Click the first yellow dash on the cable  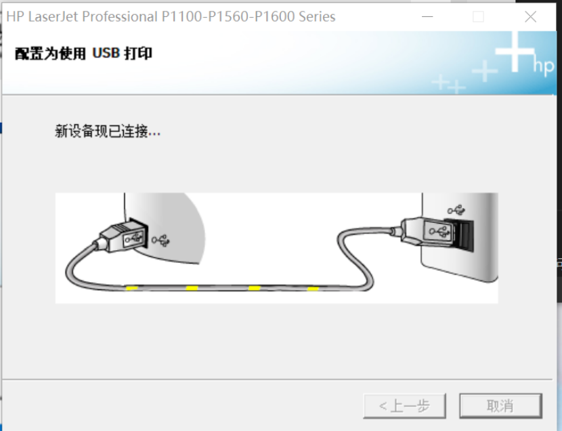pyautogui.click(x=131, y=288)
